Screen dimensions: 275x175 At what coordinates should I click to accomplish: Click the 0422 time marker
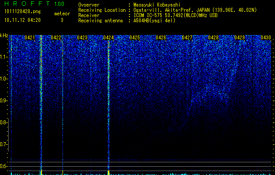point(56,38)
